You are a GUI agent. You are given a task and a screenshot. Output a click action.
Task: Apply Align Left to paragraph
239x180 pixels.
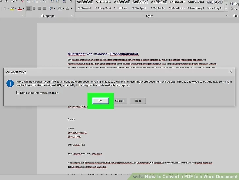point(29,8)
